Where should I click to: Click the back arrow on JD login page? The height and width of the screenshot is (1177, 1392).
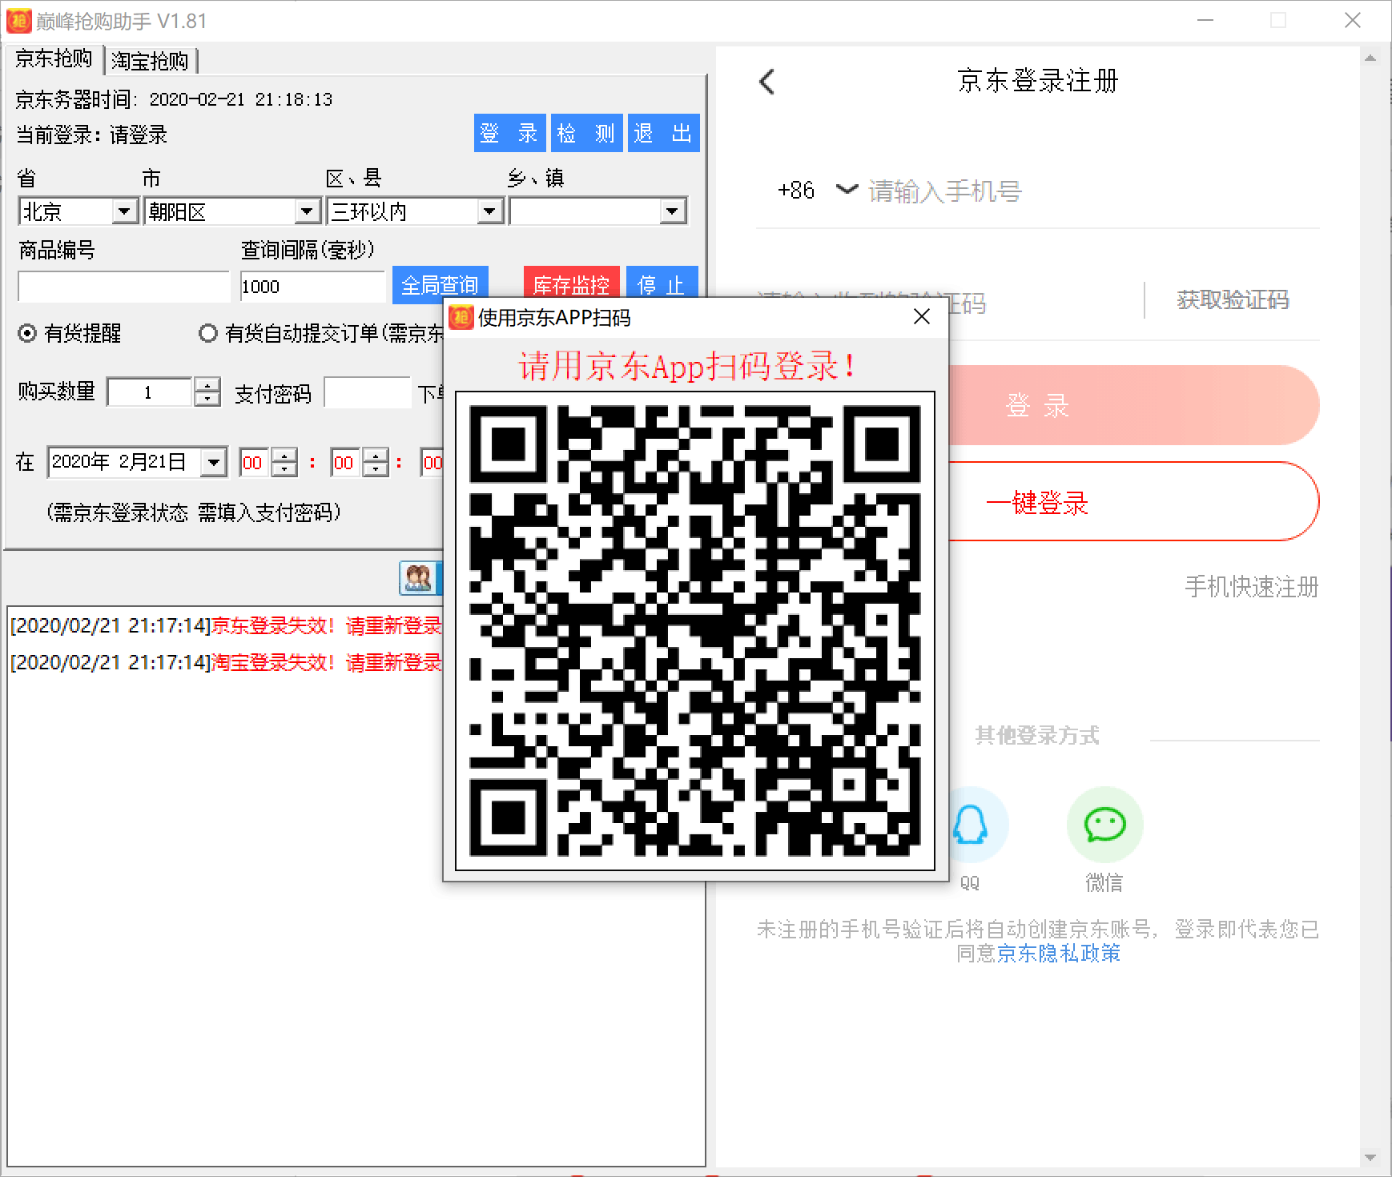point(766,82)
